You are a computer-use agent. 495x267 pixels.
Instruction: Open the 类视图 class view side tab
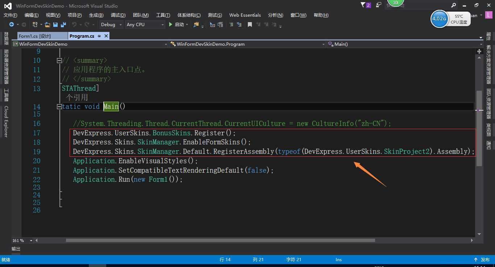pos(488,130)
